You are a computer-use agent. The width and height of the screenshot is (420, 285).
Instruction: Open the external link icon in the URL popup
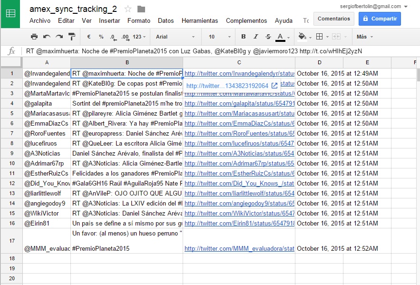pyautogui.click(x=274, y=86)
